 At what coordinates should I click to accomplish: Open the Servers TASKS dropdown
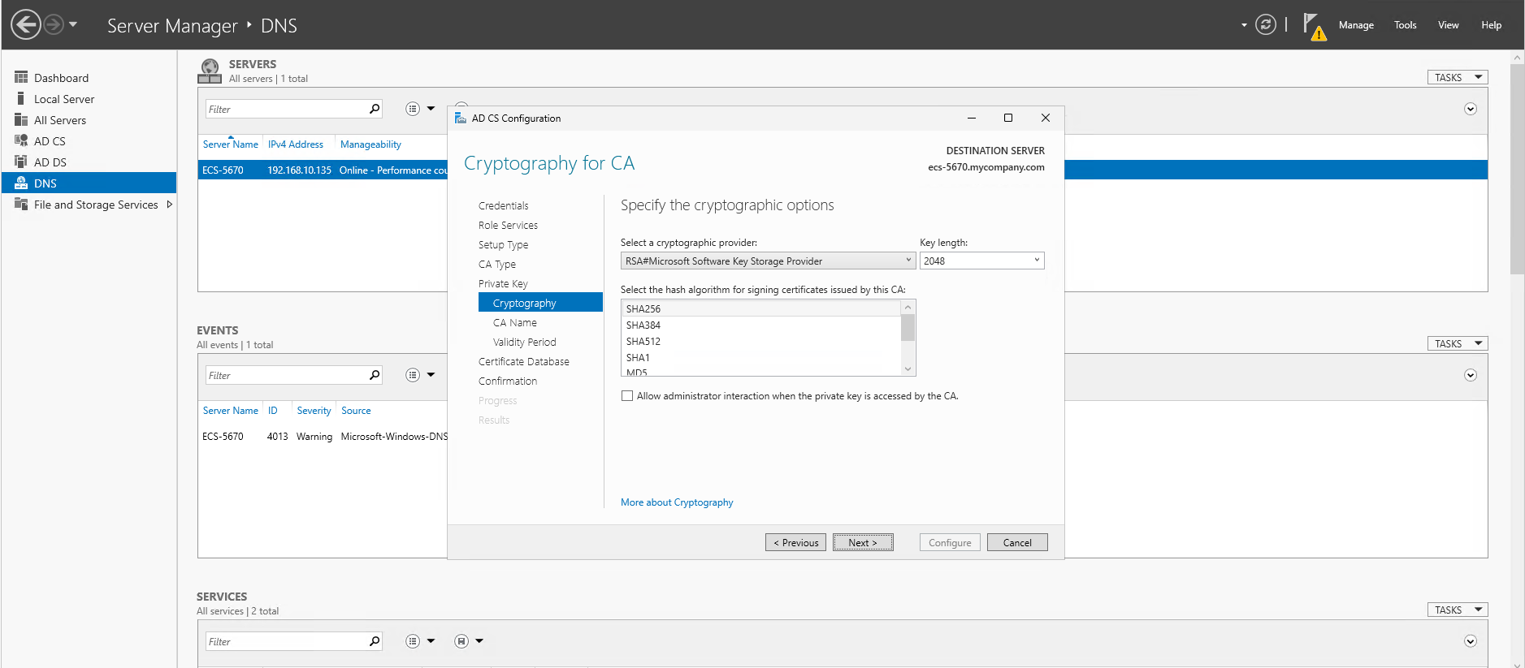(1457, 77)
